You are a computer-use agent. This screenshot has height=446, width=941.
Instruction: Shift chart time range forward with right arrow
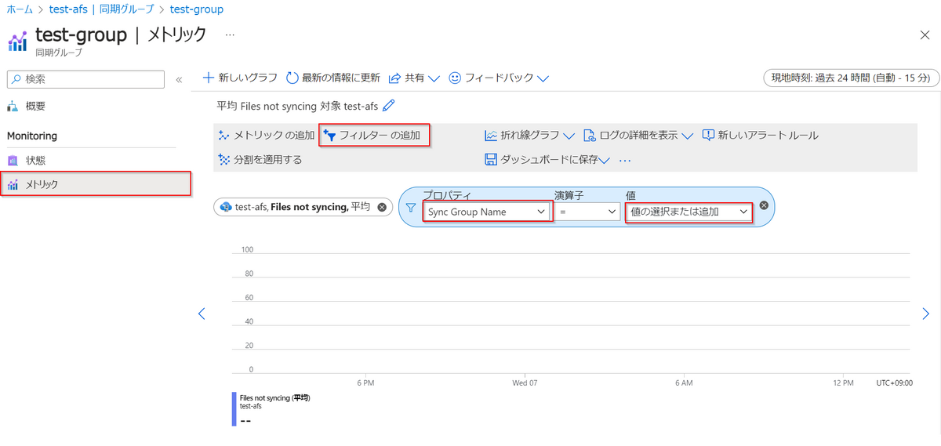pyautogui.click(x=926, y=314)
